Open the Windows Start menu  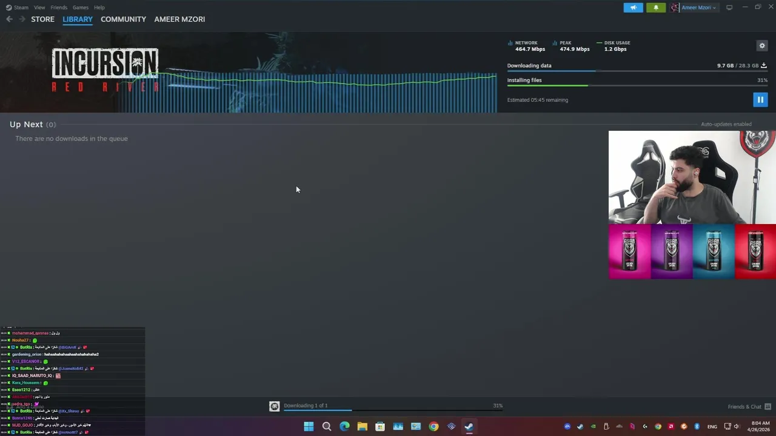pos(309,426)
